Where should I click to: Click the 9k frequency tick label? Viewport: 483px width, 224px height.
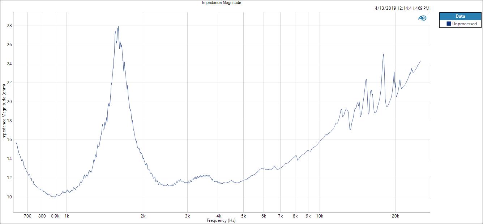(x=308, y=216)
